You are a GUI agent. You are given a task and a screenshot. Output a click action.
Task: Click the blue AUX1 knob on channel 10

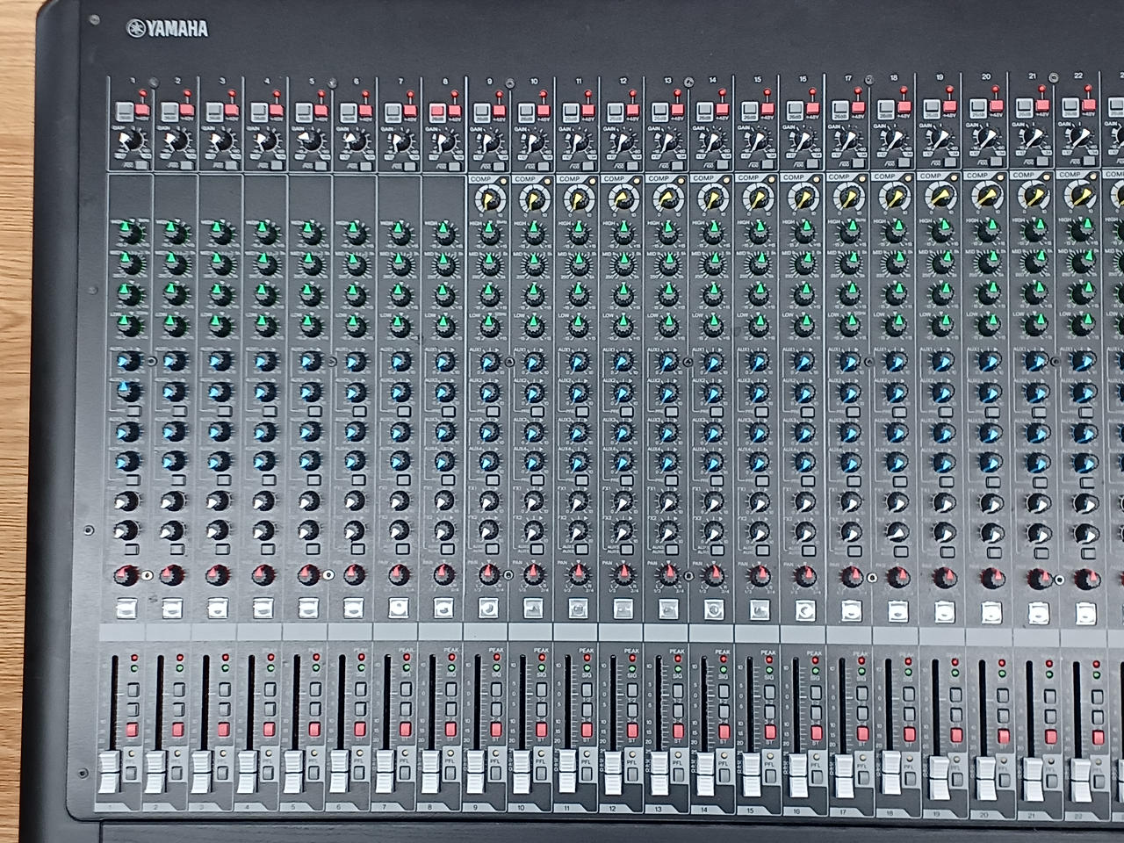533,362
